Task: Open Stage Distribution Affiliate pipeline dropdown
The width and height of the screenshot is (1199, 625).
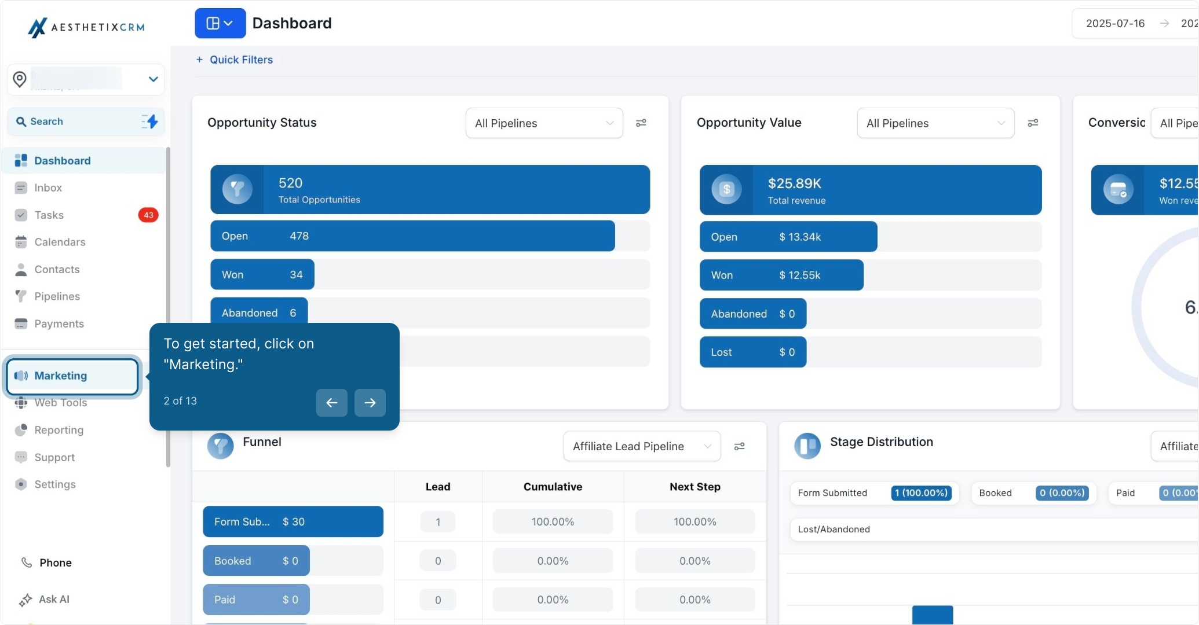Action: tap(1175, 446)
